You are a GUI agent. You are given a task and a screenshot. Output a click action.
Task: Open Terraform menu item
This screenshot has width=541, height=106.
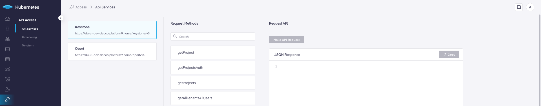(x=28, y=46)
